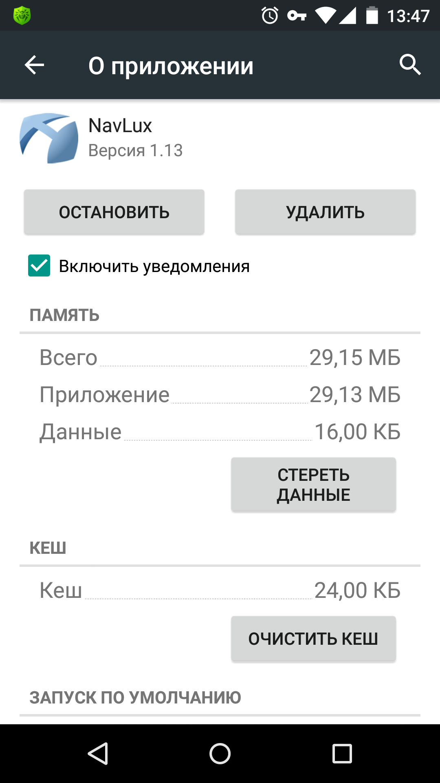Tap the VPN key status icon
The image size is (440, 783).
pyautogui.click(x=297, y=16)
